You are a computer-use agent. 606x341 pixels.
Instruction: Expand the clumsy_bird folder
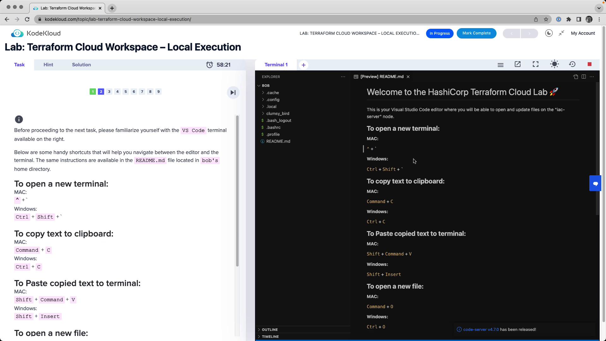(277, 114)
